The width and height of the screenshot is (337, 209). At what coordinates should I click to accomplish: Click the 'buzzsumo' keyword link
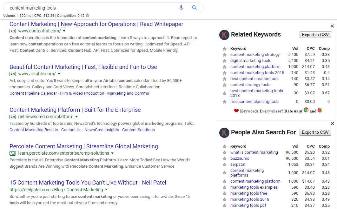pyautogui.click(x=240, y=158)
